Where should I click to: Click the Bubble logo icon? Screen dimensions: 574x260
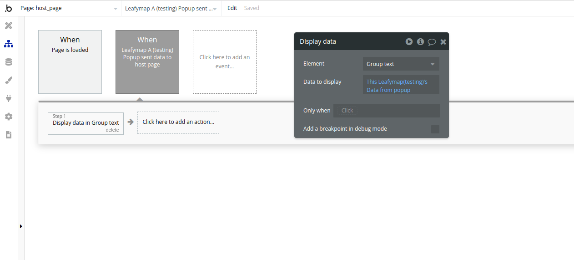(x=8, y=8)
